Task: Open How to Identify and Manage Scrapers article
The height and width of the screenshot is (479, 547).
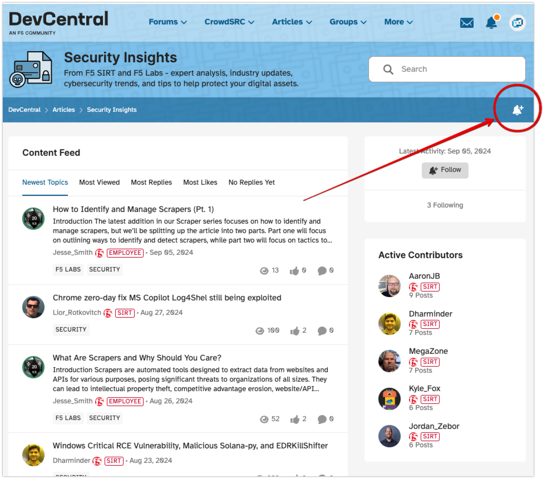Action: point(133,209)
